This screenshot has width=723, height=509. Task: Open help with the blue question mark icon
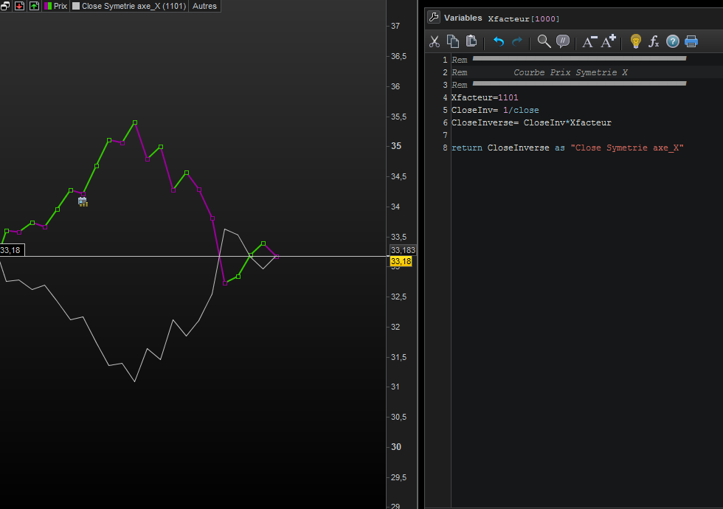point(673,41)
